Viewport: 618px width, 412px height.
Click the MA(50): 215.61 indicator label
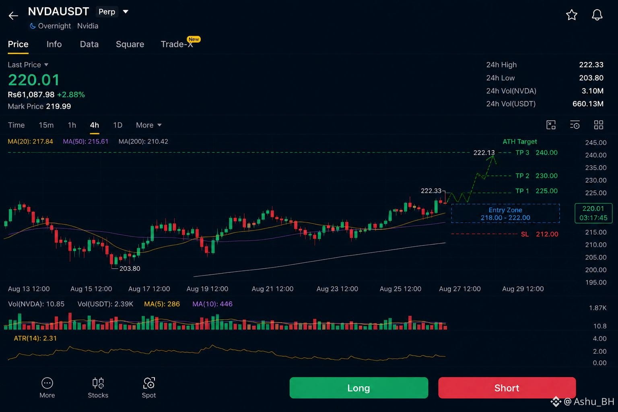click(86, 142)
